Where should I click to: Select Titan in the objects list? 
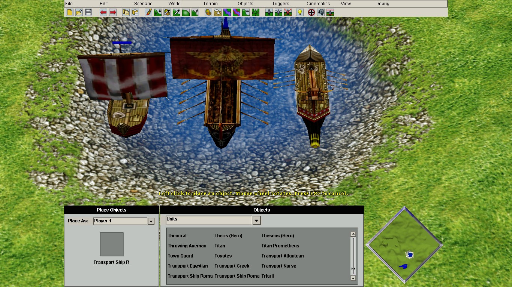pos(220,246)
